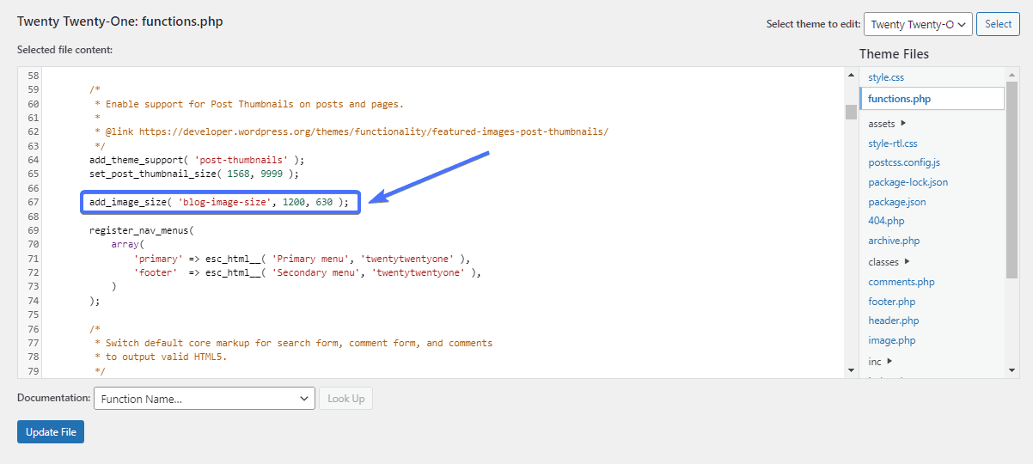Expand the classes folder arrow
The height and width of the screenshot is (464, 1033).
coord(907,262)
